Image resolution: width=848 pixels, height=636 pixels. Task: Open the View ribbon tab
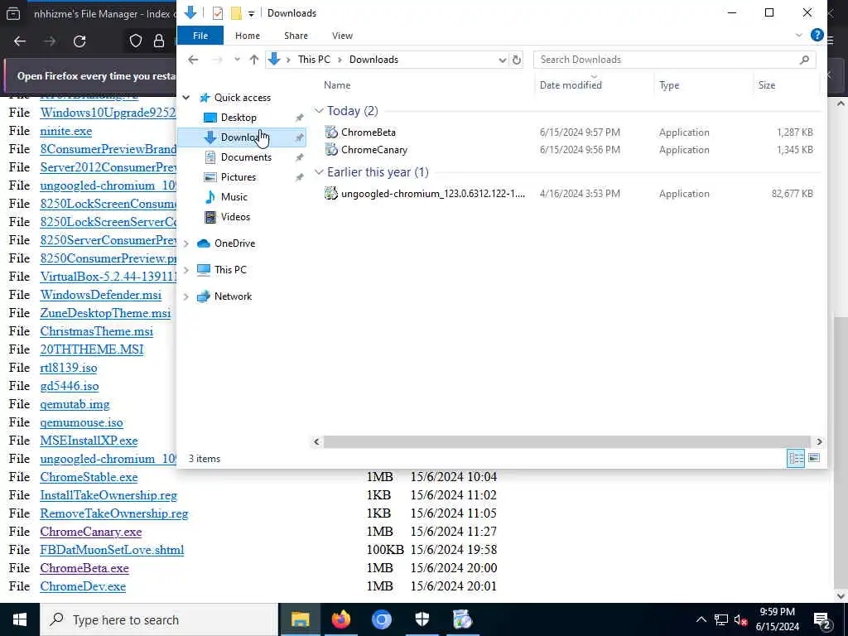(x=342, y=36)
